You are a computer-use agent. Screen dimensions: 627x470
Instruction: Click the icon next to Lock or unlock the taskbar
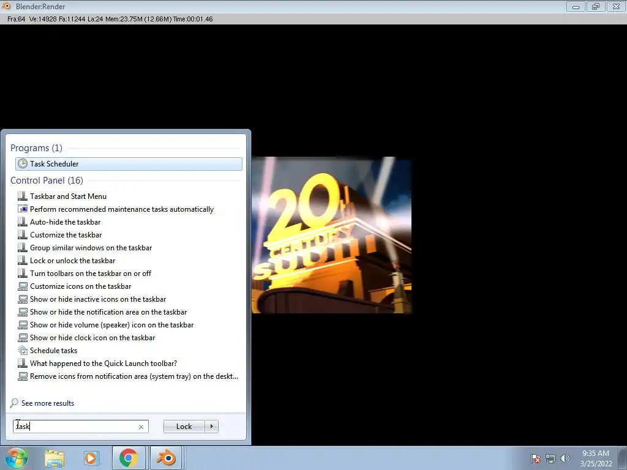coord(23,261)
